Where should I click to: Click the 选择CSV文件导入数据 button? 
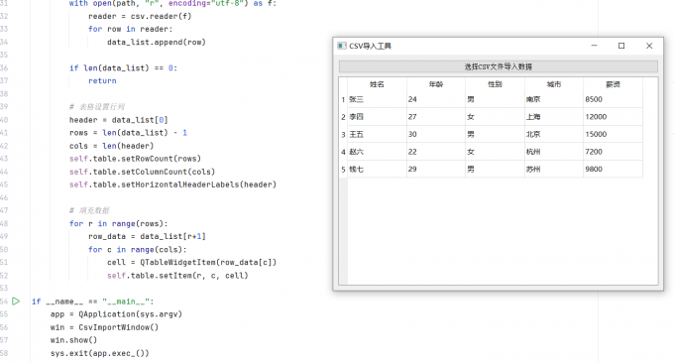click(x=499, y=66)
